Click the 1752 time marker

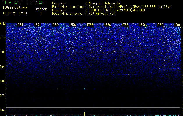pyautogui.click(x=37, y=25)
